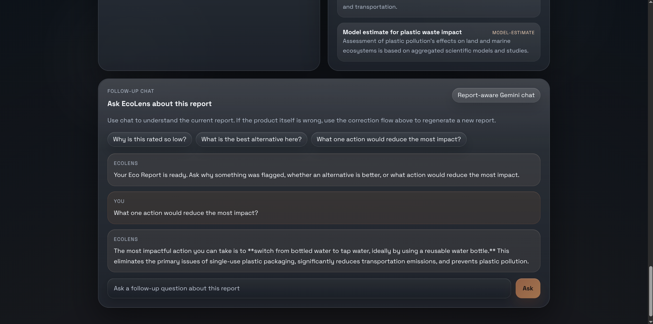Click the "Use chat to understand" instruction text
The width and height of the screenshot is (653, 324).
(301, 120)
